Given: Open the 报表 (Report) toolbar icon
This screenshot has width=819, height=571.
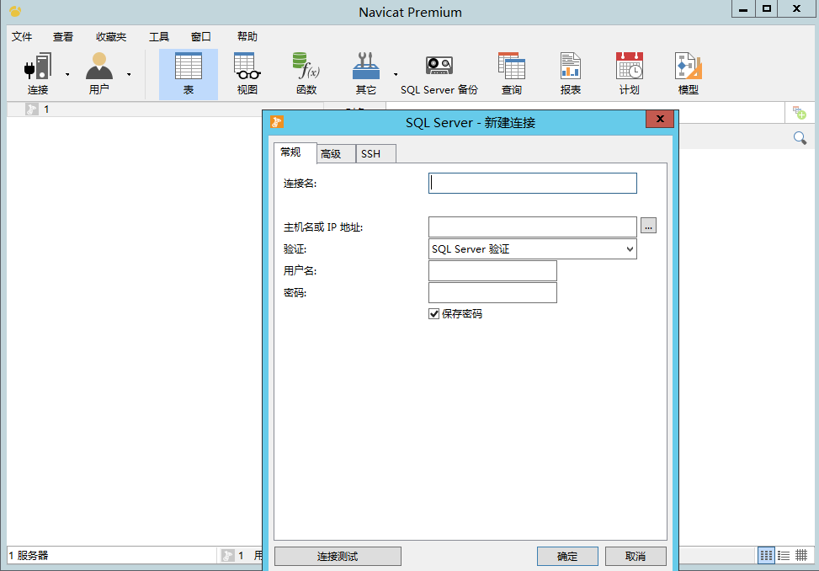Looking at the screenshot, I should [571, 73].
